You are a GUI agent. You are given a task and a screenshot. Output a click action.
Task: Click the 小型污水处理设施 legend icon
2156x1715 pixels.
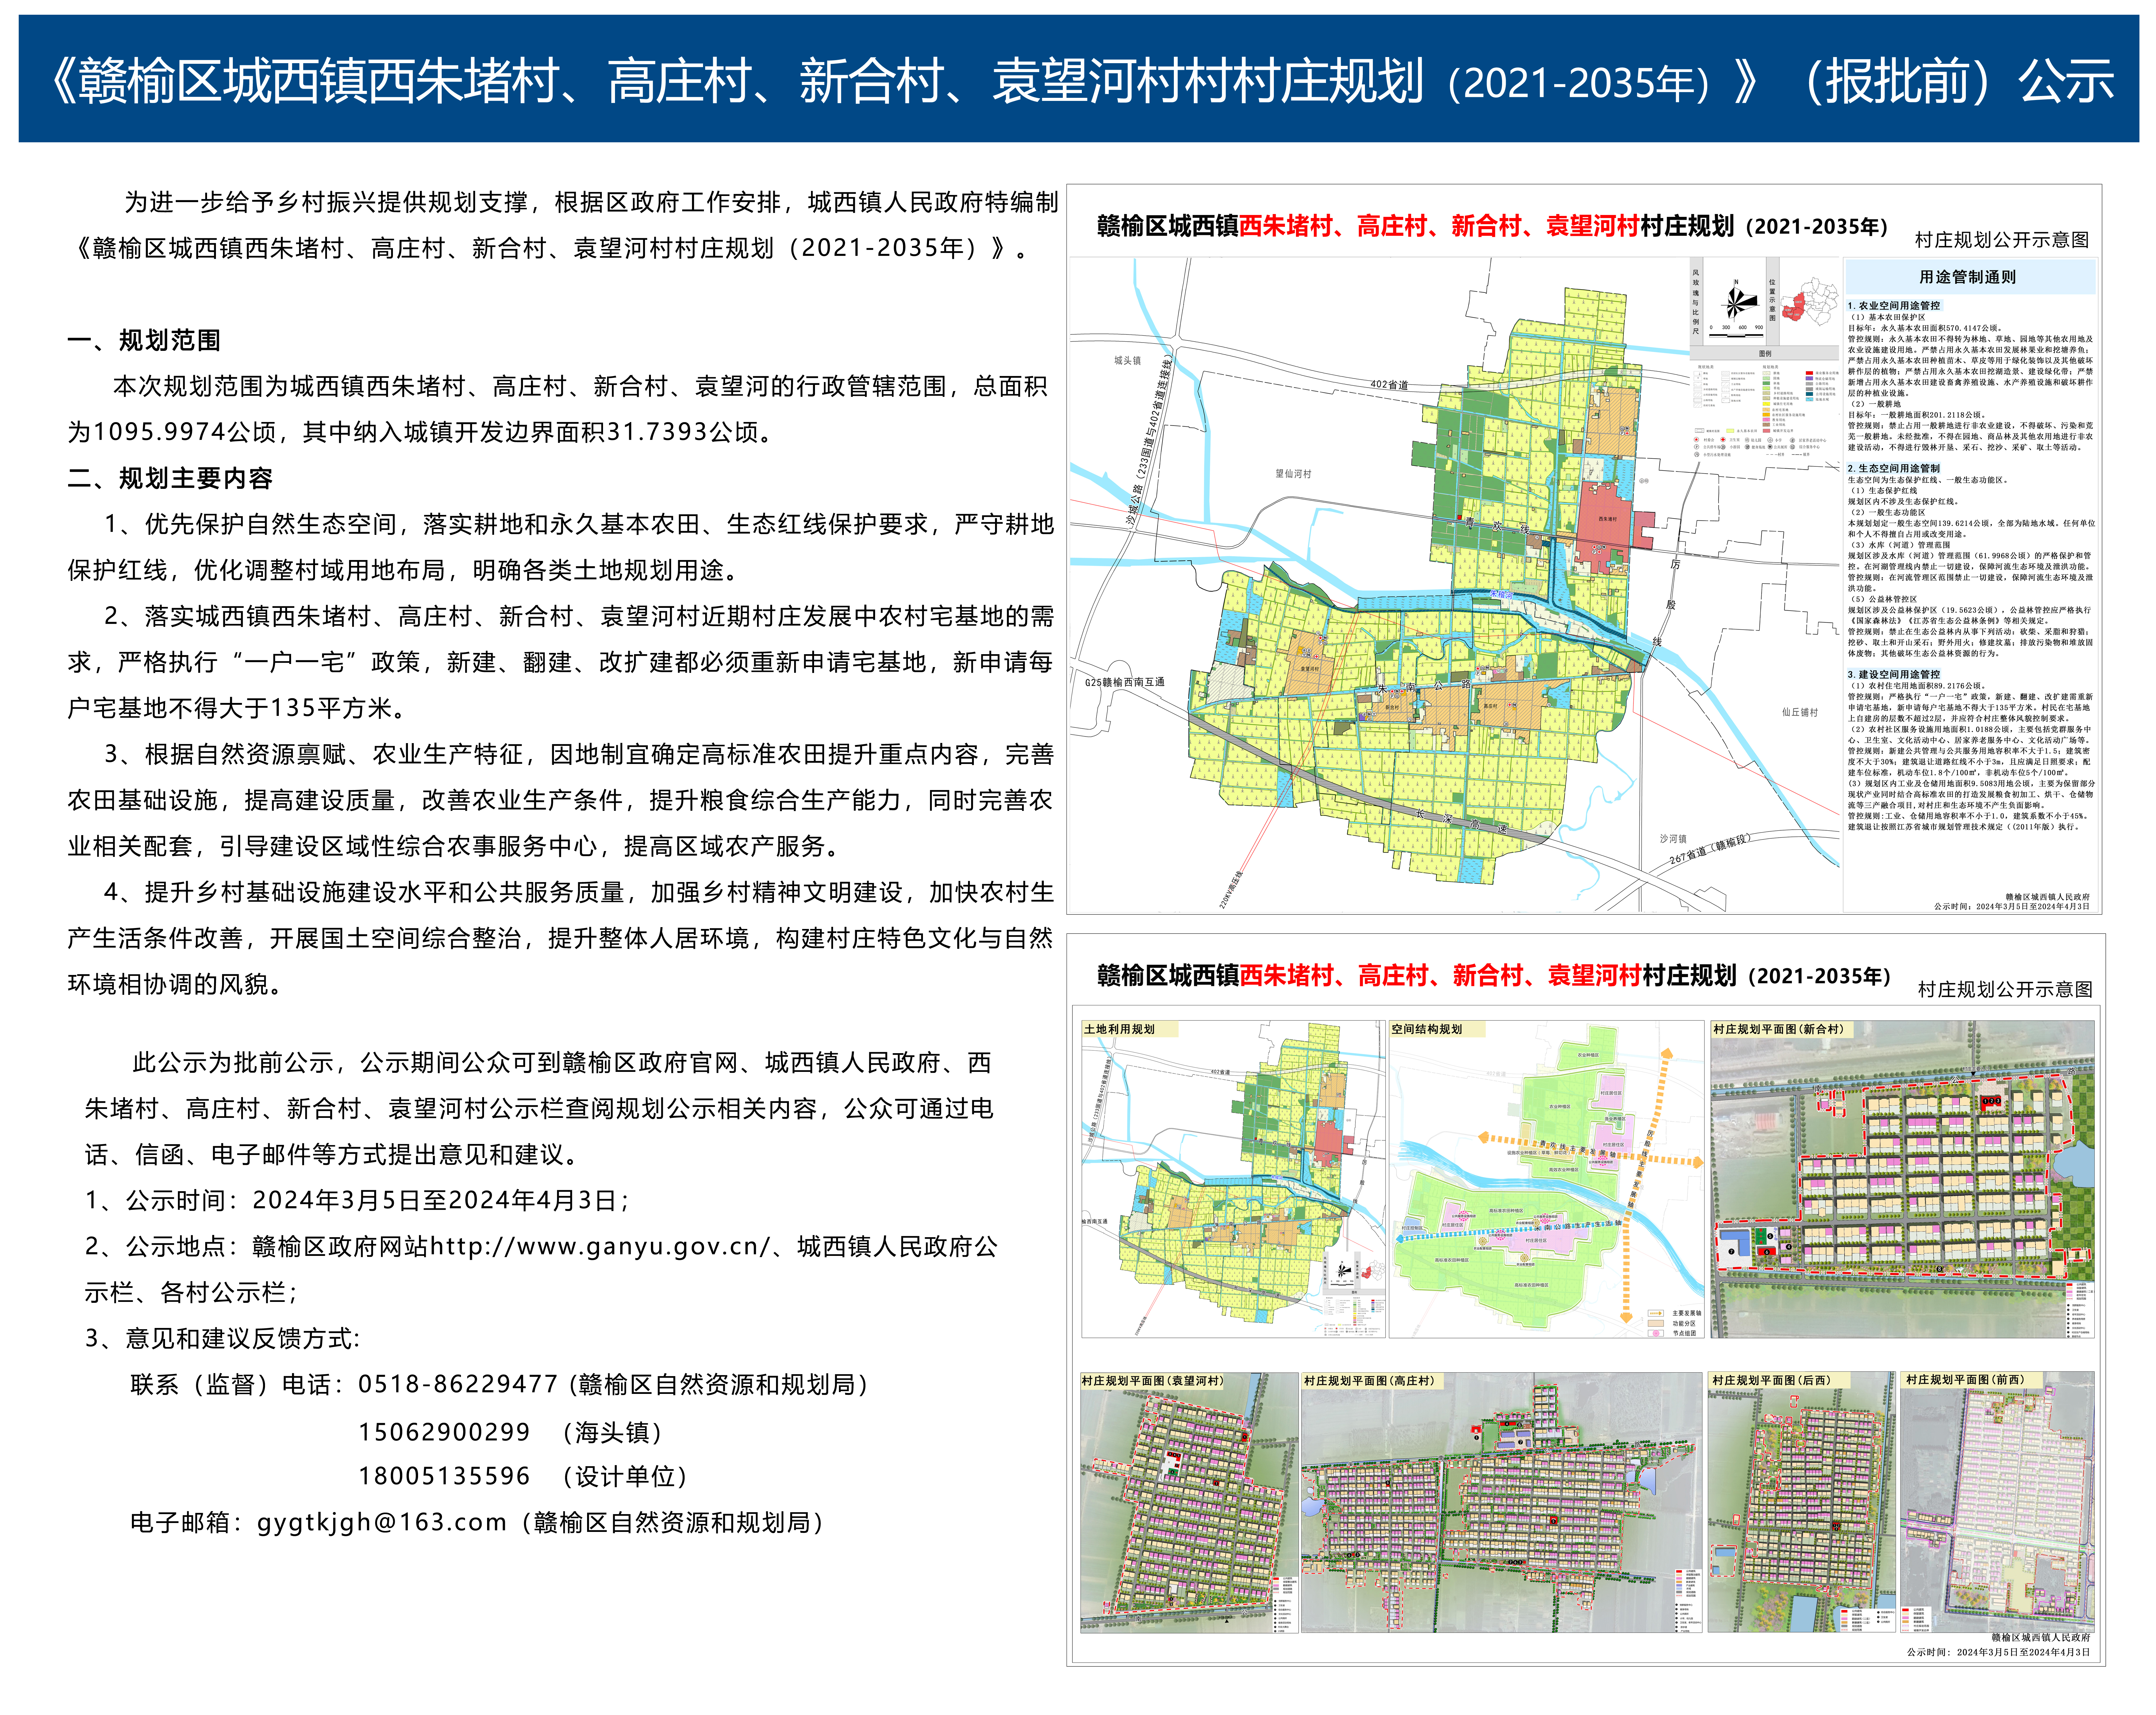pyautogui.click(x=1697, y=454)
